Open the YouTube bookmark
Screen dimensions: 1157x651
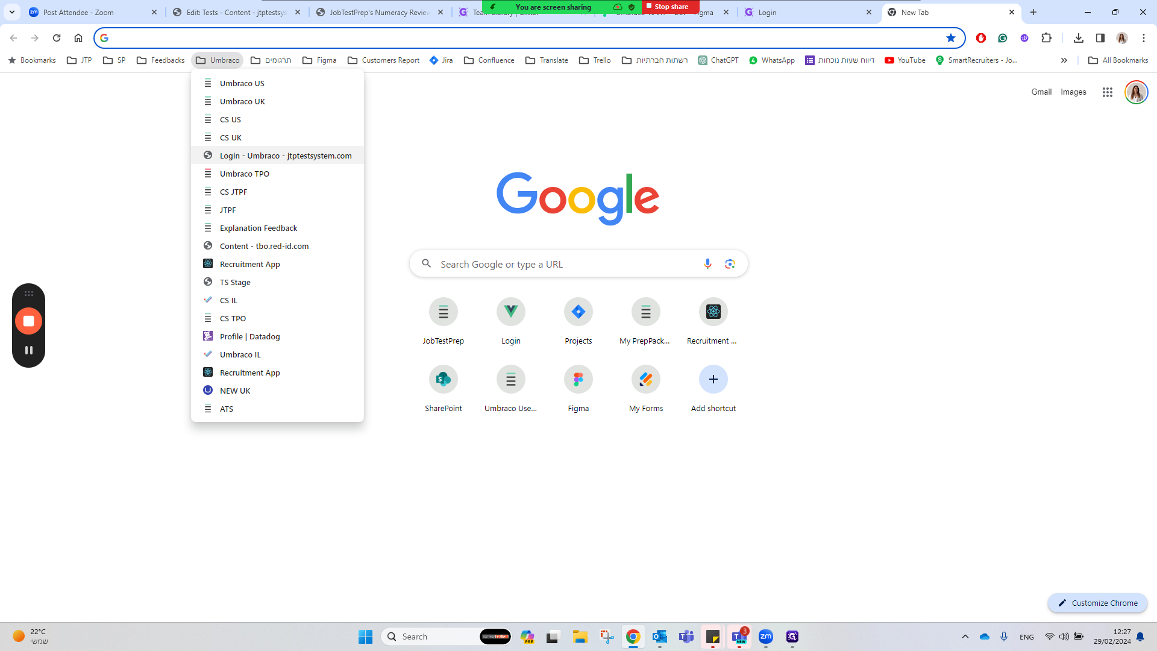click(x=905, y=60)
